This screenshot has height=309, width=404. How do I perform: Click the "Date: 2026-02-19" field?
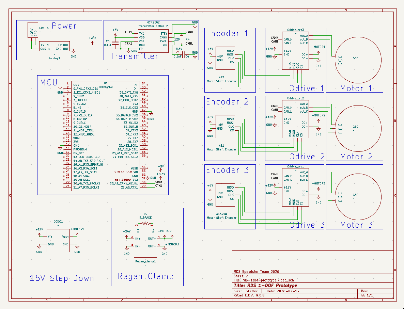(x=283, y=291)
